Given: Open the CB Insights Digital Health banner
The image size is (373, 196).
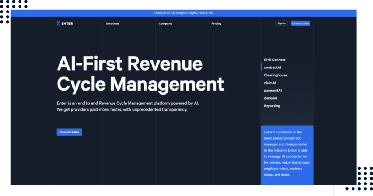Looking at the screenshot, I should click(x=184, y=13).
